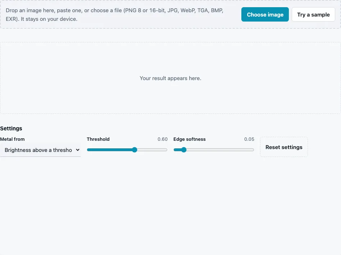The width and height of the screenshot is (341, 255).
Task: Click the 'Threshold' label
Action: coord(98,139)
